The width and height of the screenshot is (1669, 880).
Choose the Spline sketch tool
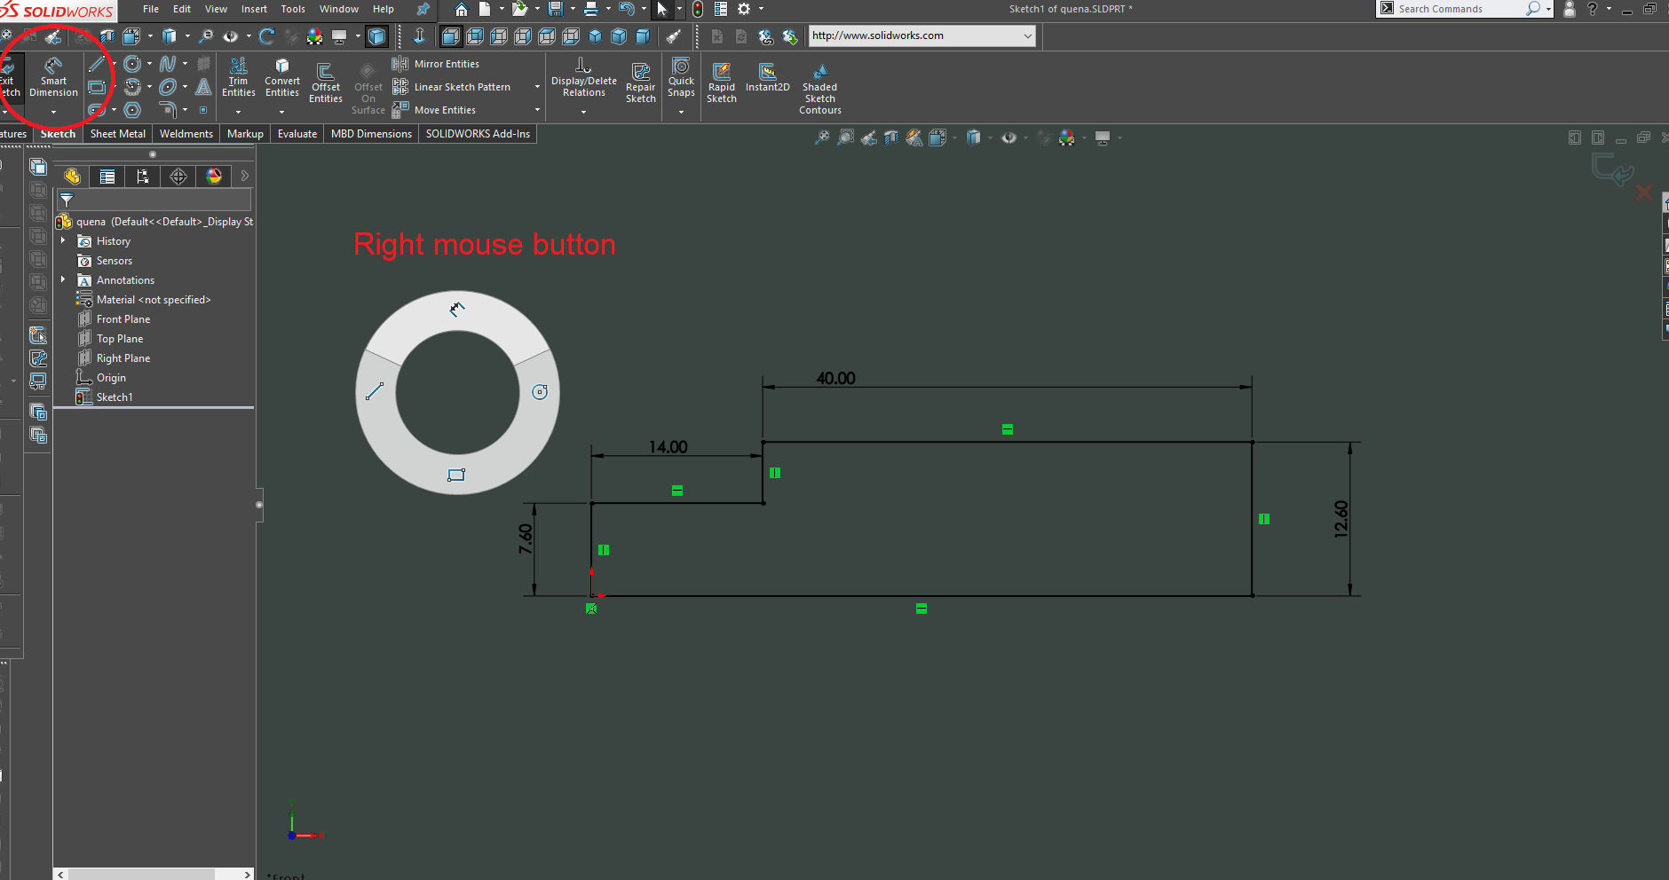pos(167,64)
